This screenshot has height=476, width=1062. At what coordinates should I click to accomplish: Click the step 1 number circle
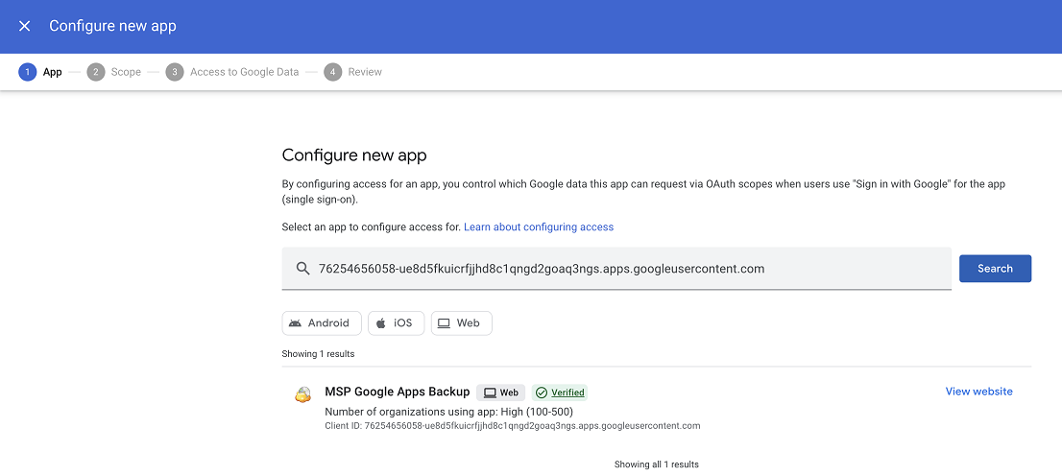point(27,72)
